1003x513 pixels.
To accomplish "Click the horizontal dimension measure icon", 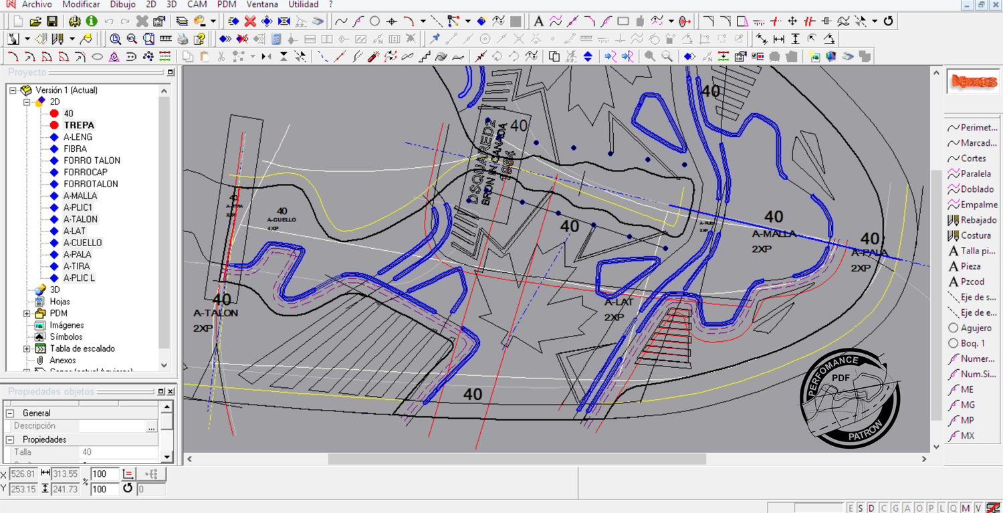I will [x=778, y=39].
